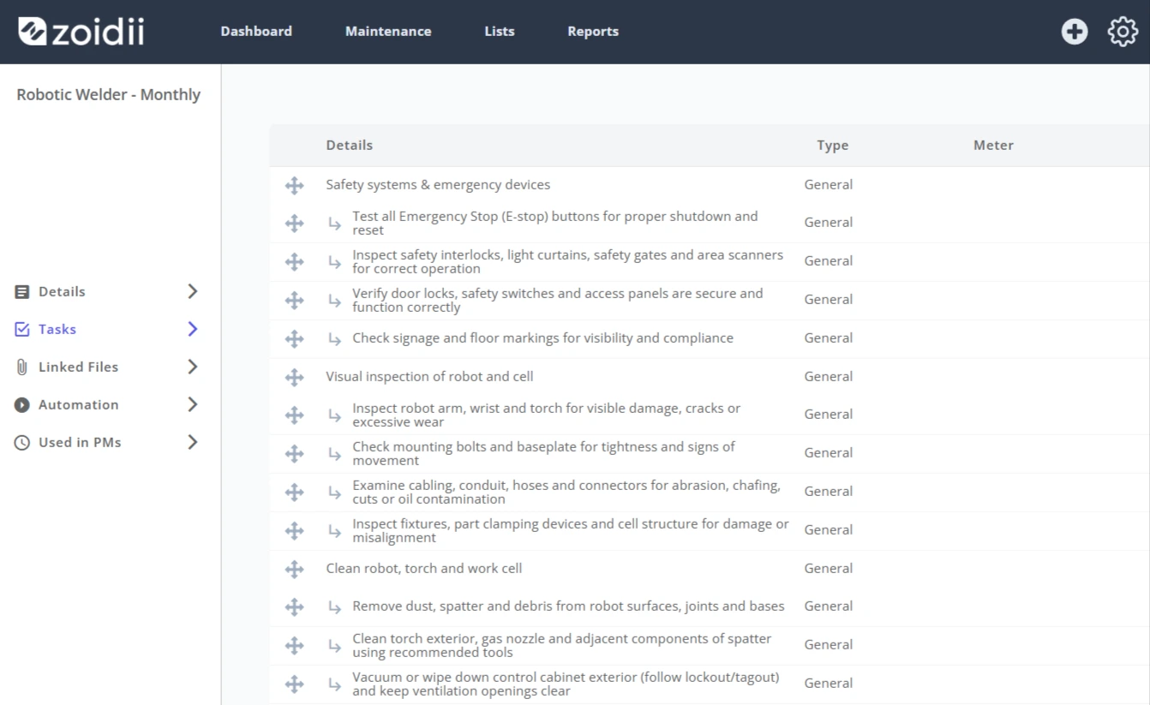Click subtask arrow icon for Remove dust, spatter row
The width and height of the screenshot is (1150, 705).
point(335,607)
